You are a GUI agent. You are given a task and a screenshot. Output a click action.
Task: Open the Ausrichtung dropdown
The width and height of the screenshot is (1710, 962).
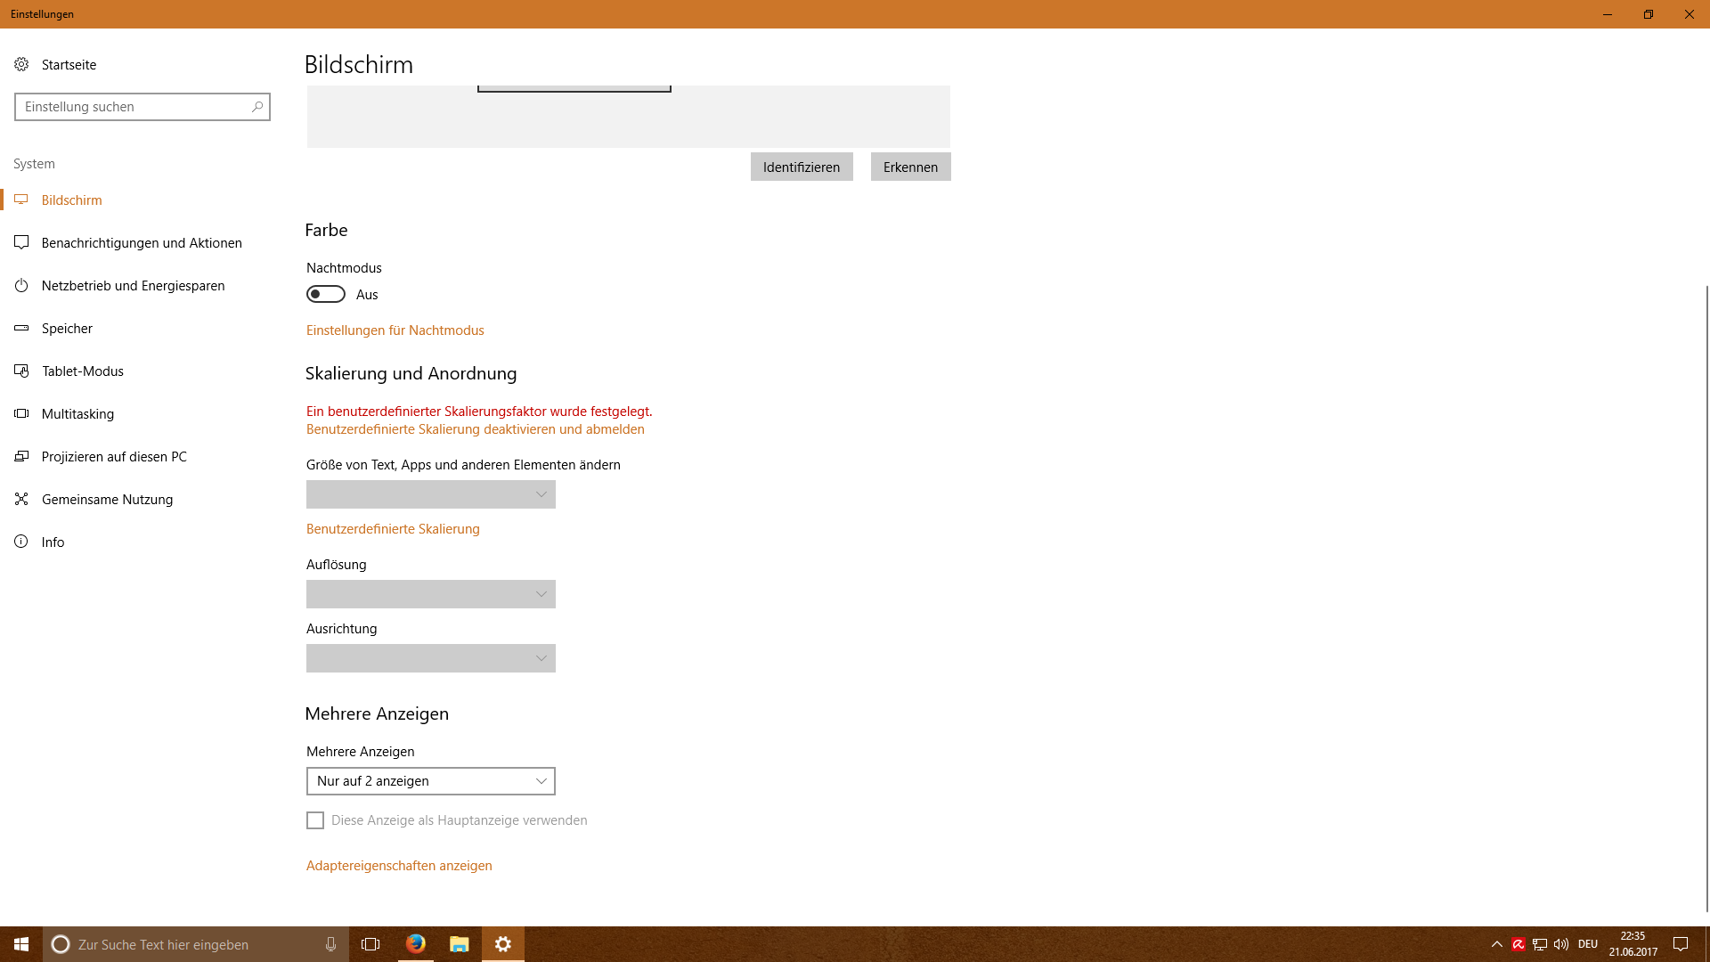coord(431,658)
